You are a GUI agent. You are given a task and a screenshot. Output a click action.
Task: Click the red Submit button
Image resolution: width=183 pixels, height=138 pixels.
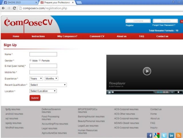point(35,98)
